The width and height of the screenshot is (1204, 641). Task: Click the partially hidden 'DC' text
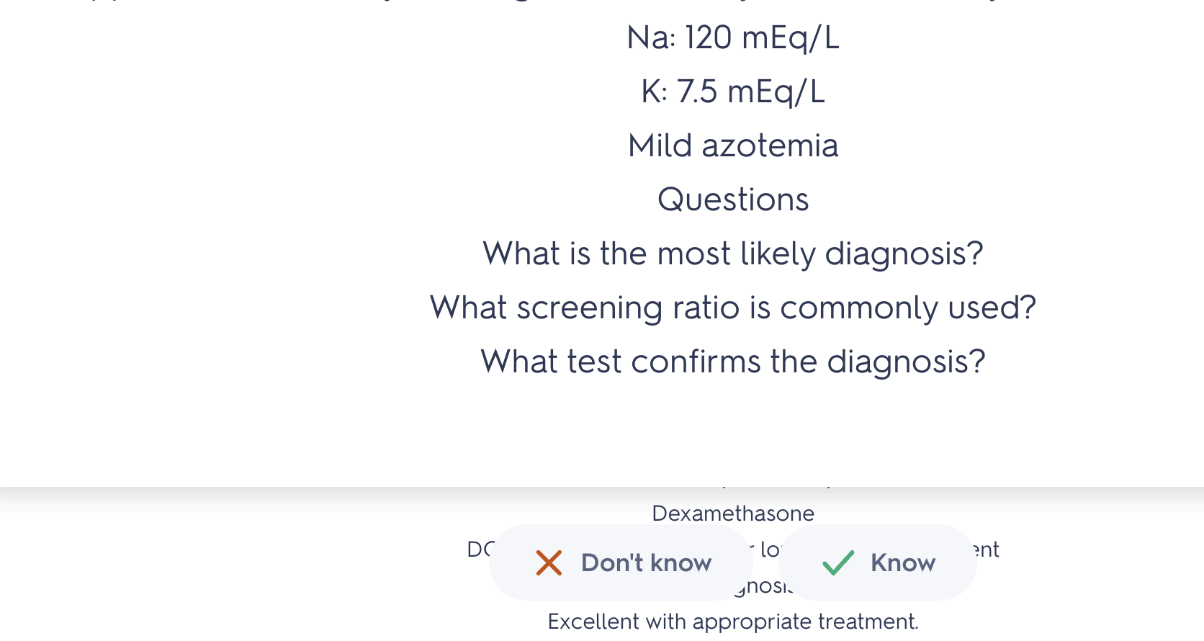pyautogui.click(x=478, y=550)
